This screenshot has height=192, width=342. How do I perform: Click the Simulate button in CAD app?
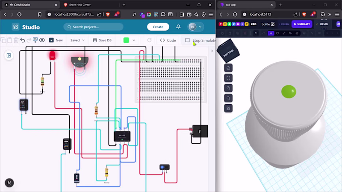pyautogui.click(x=302, y=24)
